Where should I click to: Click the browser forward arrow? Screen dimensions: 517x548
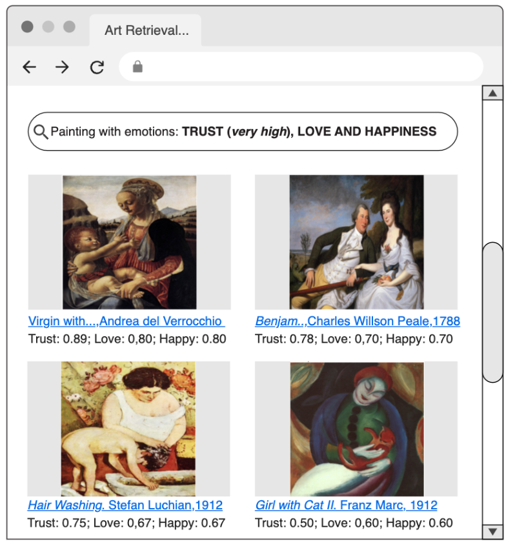pos(62,67)
